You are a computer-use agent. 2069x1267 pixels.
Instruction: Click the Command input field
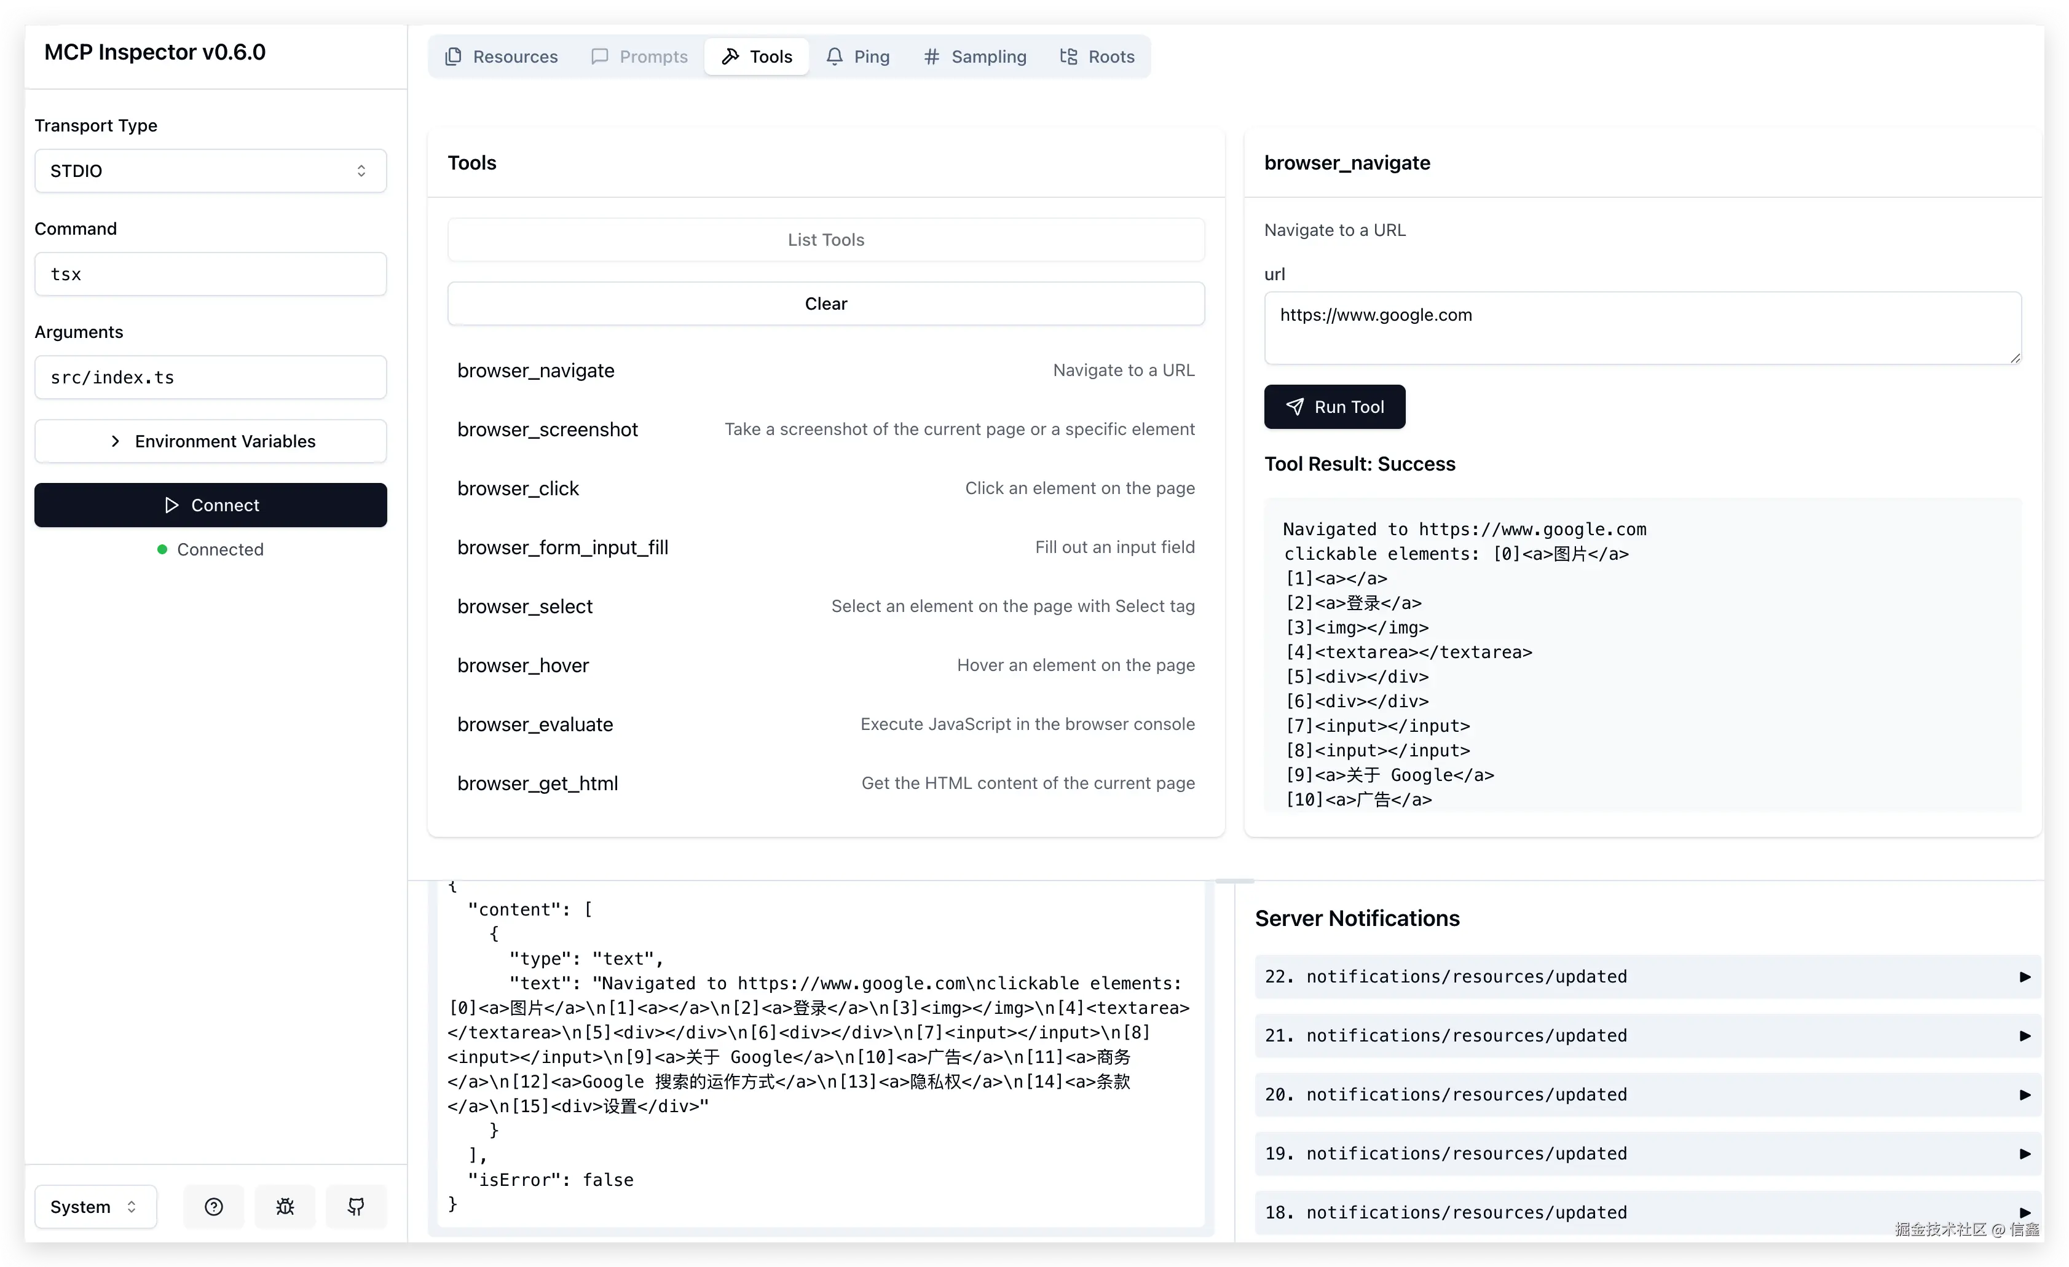(x=210, y=273)
